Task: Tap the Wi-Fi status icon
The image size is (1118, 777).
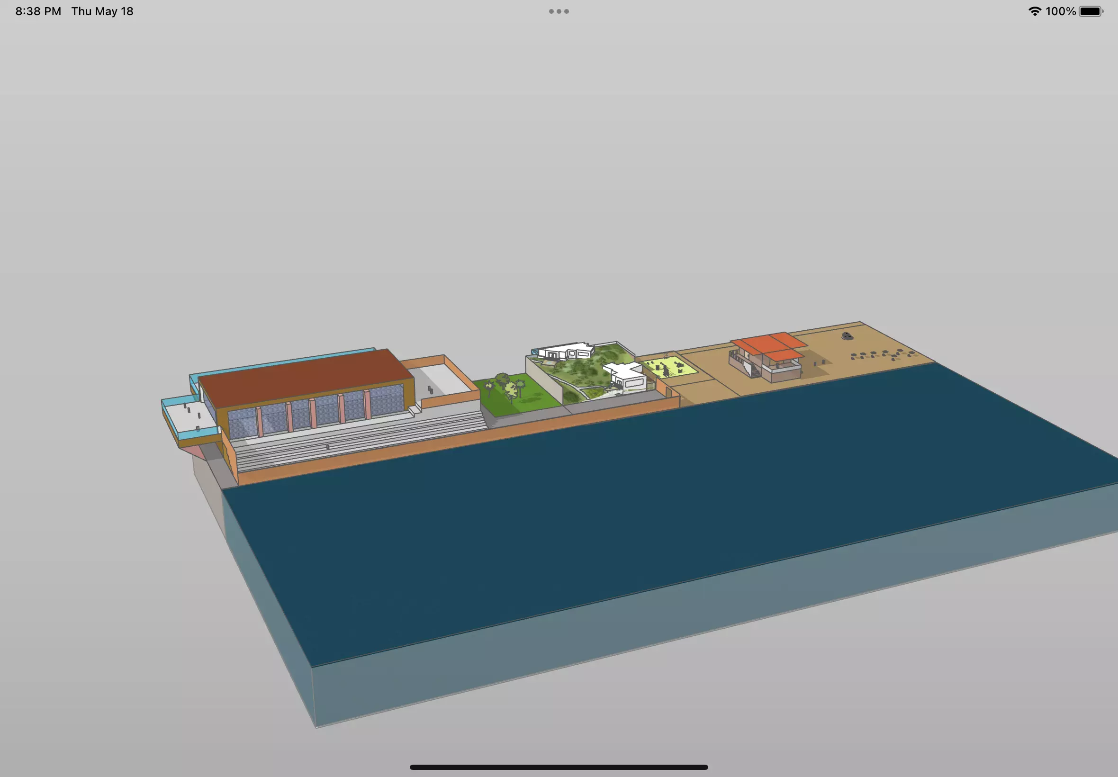Action: click(1034, 11)
